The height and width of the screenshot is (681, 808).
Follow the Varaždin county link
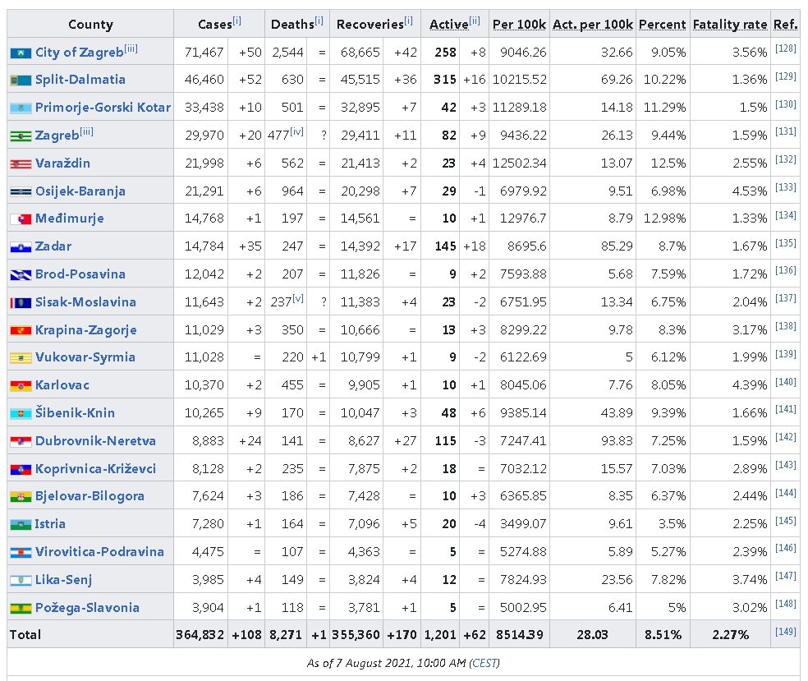63,163
